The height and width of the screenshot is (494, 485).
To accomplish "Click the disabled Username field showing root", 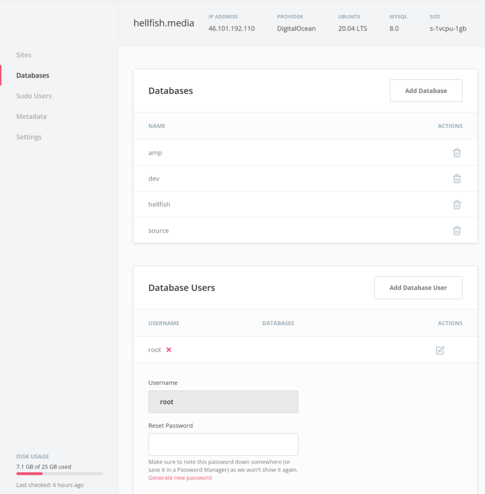I will (x=223, y=402).
